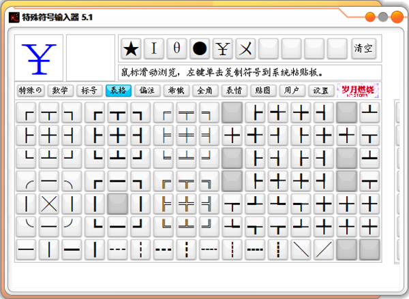This screenshot has height=299, width=409.
Task: Open the 设置 settings tab
Action: (321, 91)
